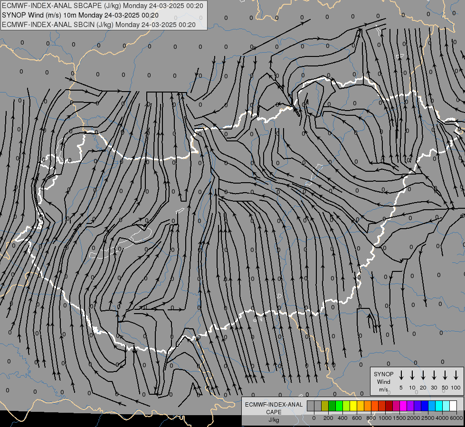Choose the pure blue swatch left of 2500
465x427 pixels.
pos(425,406)
